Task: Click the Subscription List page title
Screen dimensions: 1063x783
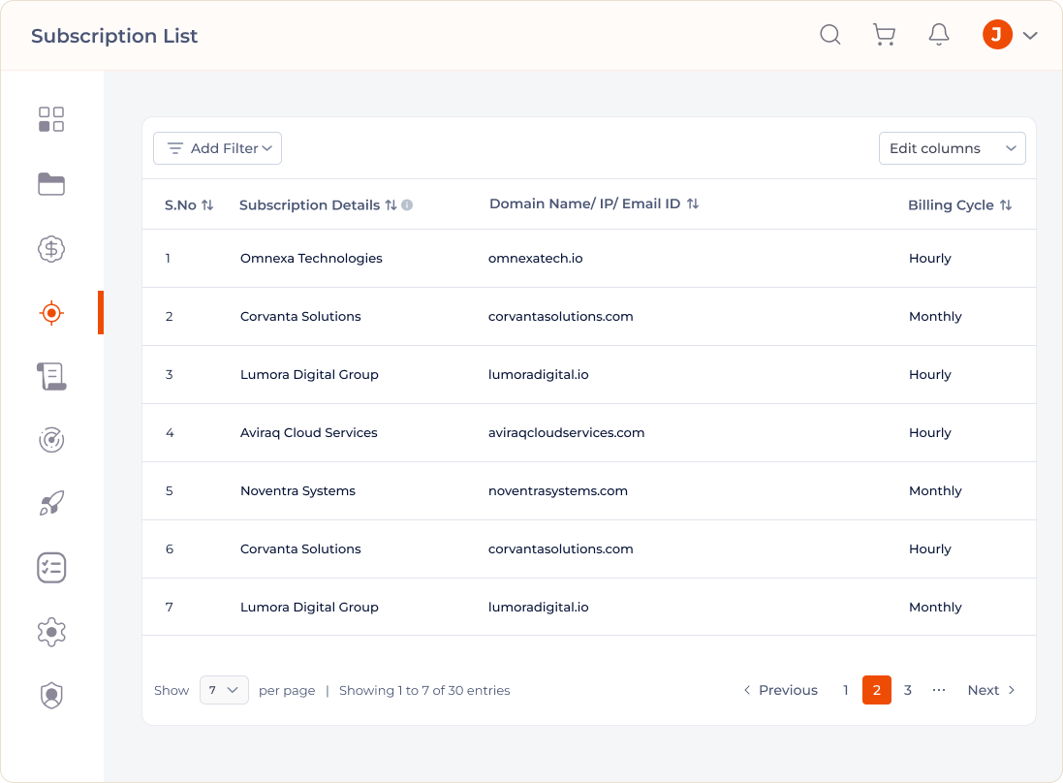Action: click(114, 36)
